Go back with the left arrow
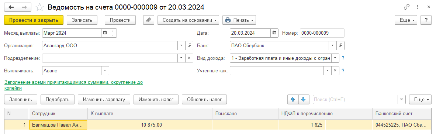The image size is (436, 134). pyautogui.click(x=11, y=7)
